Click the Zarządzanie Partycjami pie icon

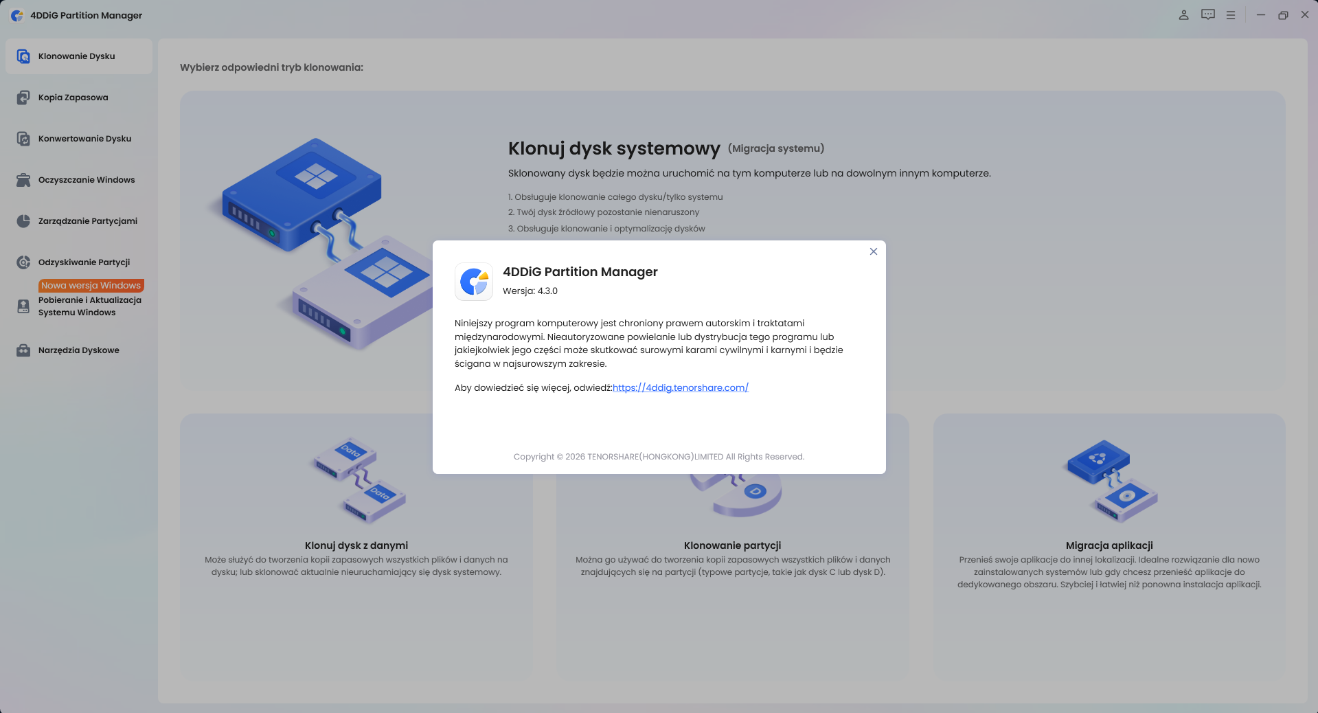tap(23, 221)
